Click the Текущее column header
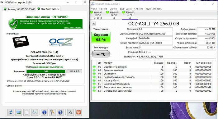 158,63
